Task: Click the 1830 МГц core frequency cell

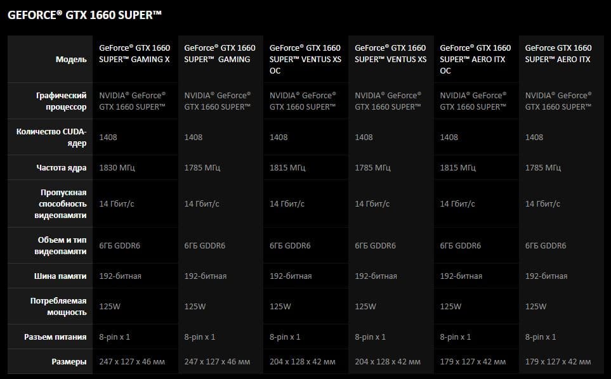Action: click(117, 168)
